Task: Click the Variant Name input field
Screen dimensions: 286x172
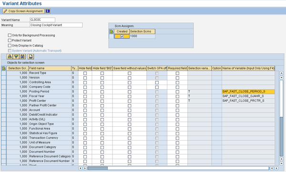Action: point(42,20)
